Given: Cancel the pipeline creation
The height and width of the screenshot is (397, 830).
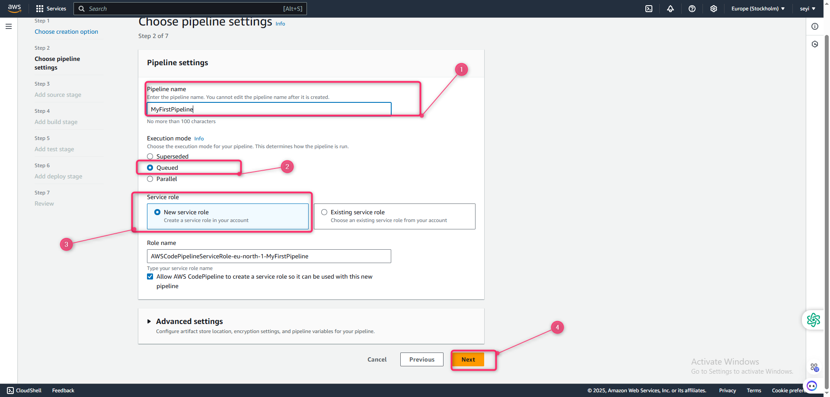Looking at the screenshot, I should (377, 359).
